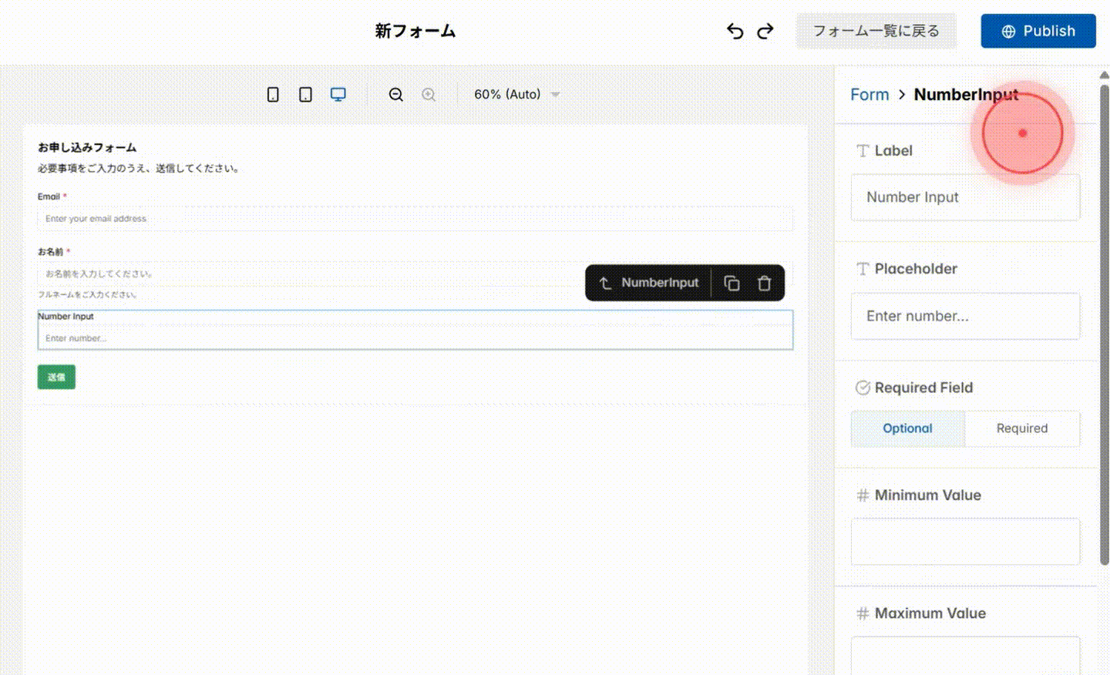Image resolution: width=1110 pixels, height=675 pixels.
Task: Duplicate the NumberInput field
Action: coord(731,283)
